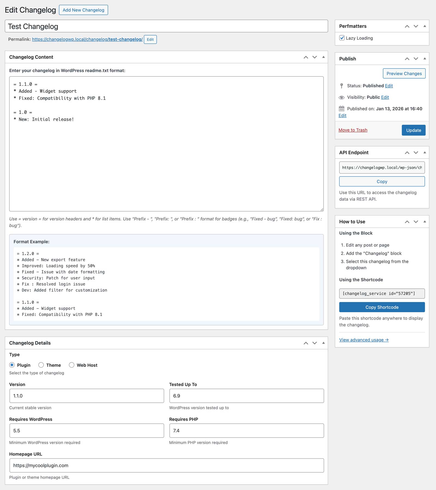This screenshot has width=436, height=490.
Task: Collapse the Publish panel
Action: coord(425,59)
